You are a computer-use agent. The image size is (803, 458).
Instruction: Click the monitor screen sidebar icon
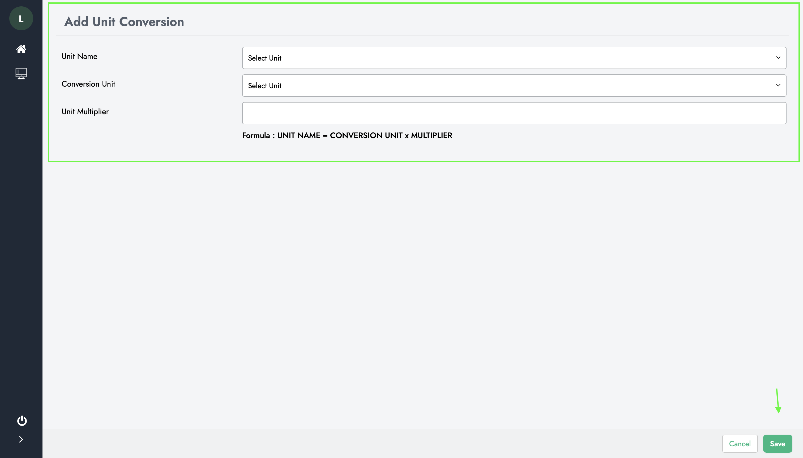[21, 74]
